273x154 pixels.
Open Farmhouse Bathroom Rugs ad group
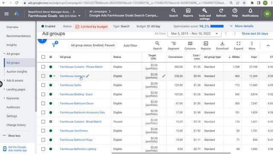pos(76,140)
